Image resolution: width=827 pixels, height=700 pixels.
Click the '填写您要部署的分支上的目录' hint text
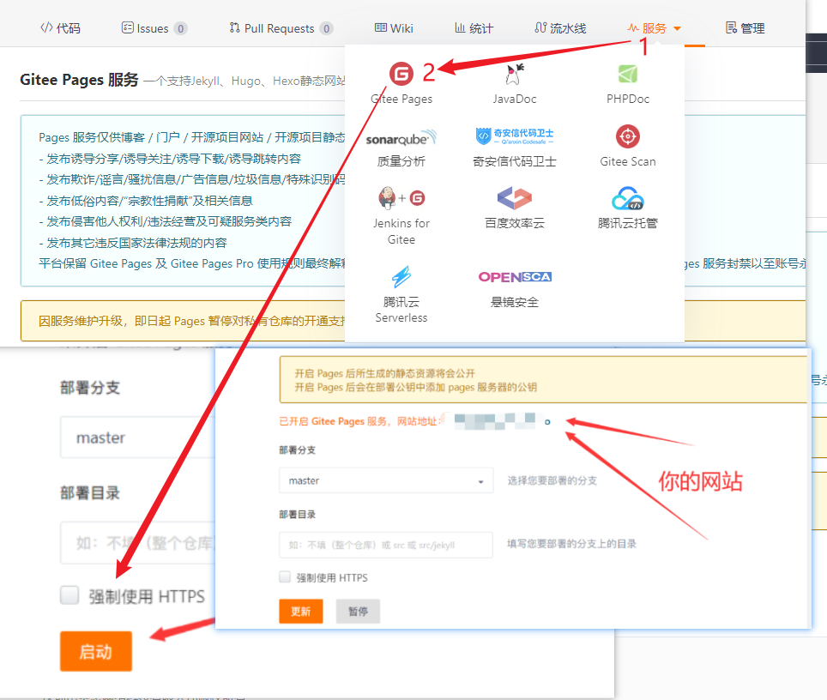click(571, 544)
